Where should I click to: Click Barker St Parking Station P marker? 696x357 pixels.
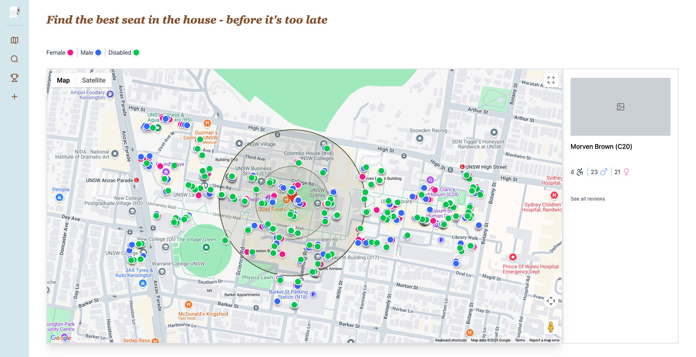(313, 294)
